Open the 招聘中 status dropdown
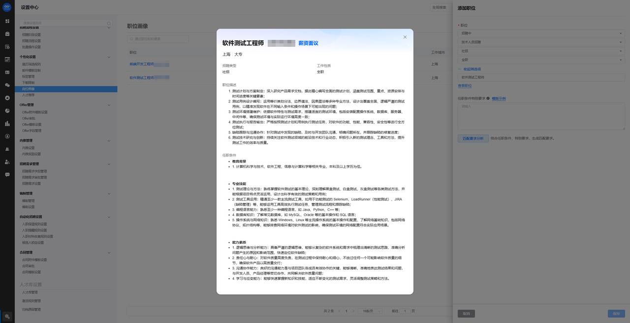630x323 pixels. pos(541,33)
